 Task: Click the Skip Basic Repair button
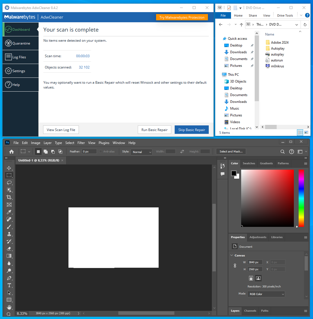pos(192,130)
